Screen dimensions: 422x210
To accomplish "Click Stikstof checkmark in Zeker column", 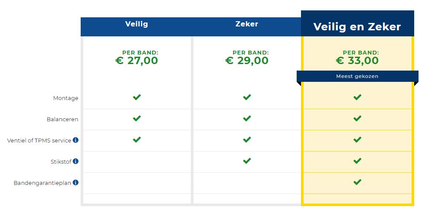I will [247, 161].
